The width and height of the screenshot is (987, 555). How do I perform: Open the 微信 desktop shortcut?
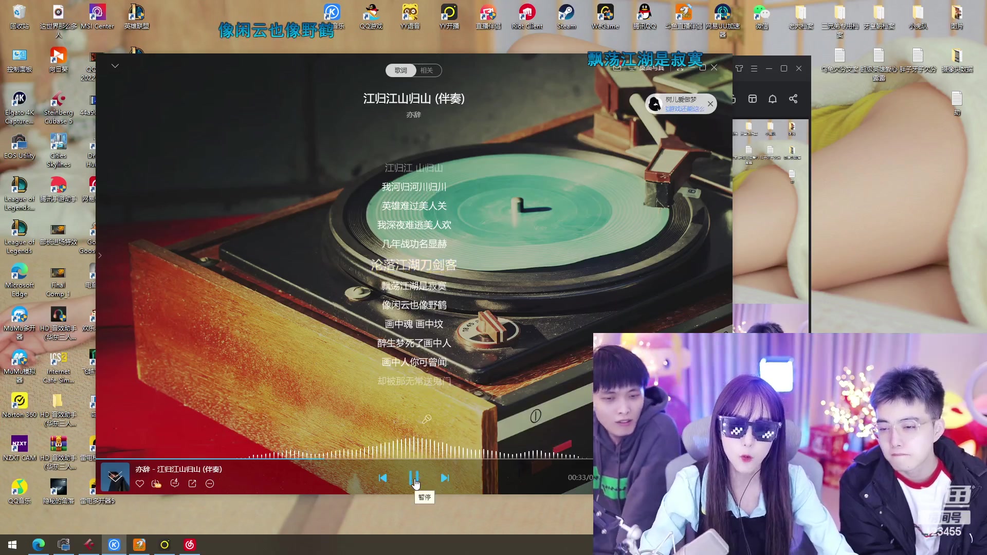click(762, 16)
